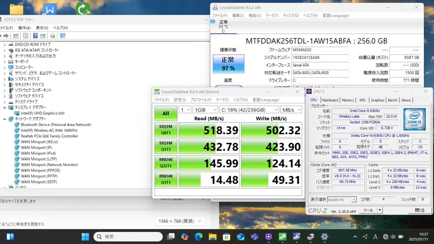Switch to CrystalDiskInfo taskbar icon

(x=296, y=237)
